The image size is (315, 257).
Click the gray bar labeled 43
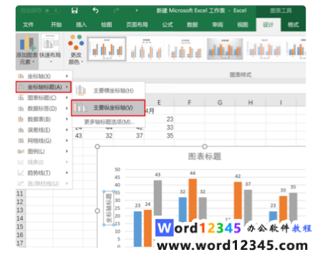click(x=157, y=198)
